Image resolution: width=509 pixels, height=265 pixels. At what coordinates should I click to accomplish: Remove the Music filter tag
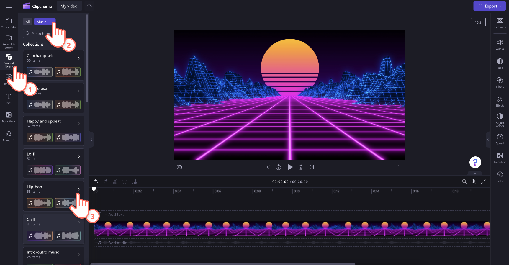tap(50, 22)
